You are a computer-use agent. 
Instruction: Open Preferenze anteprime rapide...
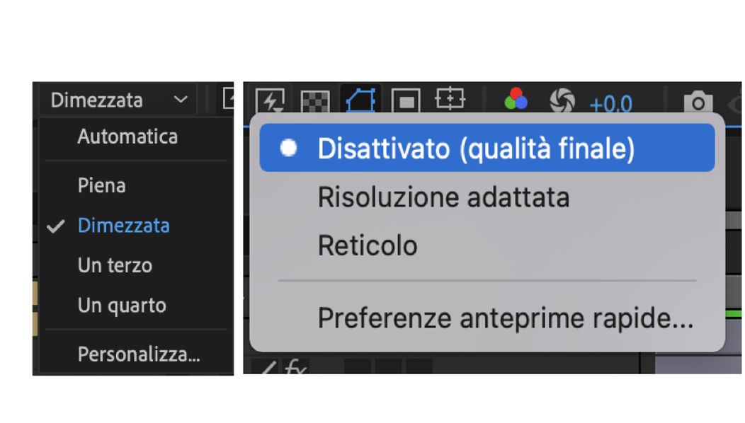pyautogui.click(x=505, y=318)
